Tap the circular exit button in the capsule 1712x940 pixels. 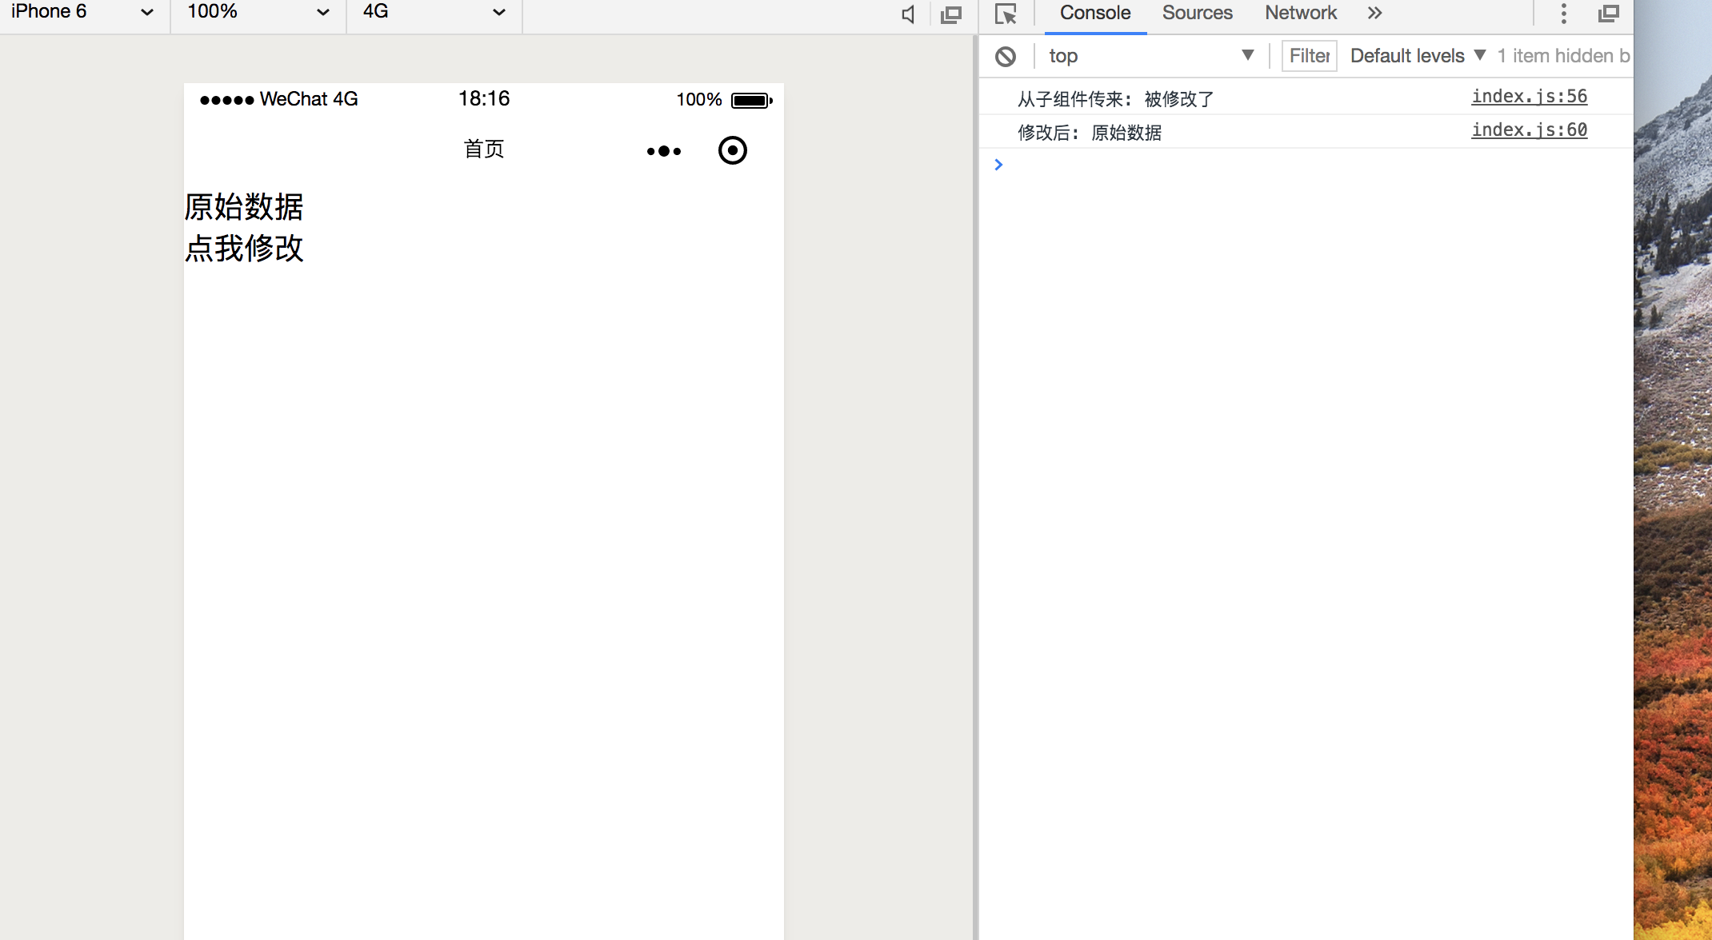[x=733, y=150]
